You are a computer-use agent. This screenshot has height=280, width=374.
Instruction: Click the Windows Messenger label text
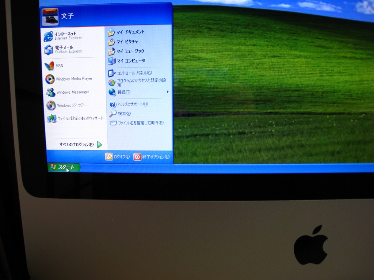click(73, 92)
